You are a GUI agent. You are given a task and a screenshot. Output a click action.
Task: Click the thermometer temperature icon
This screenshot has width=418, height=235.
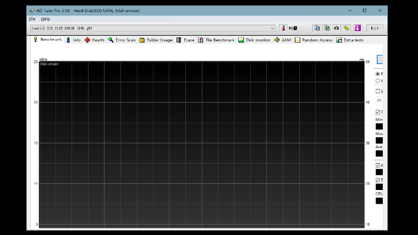point(284,28)
